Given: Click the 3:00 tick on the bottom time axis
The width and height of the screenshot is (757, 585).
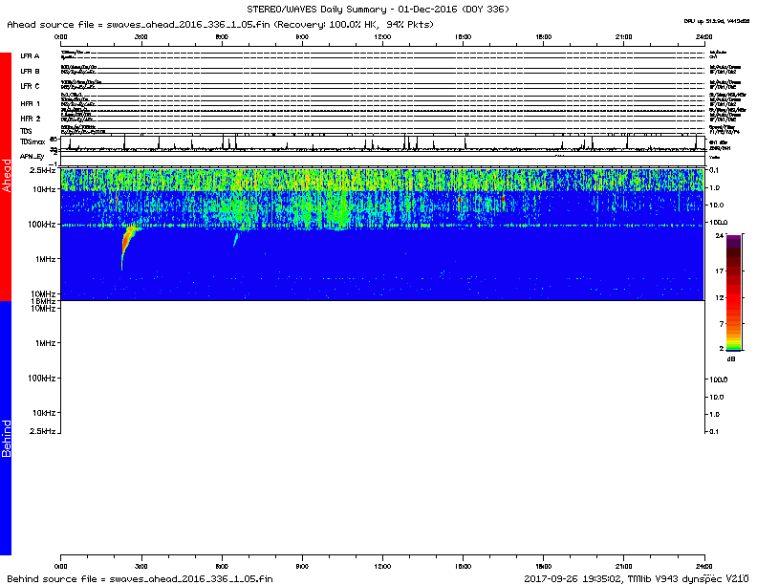Looking at the screenshot, I should 141,566.
